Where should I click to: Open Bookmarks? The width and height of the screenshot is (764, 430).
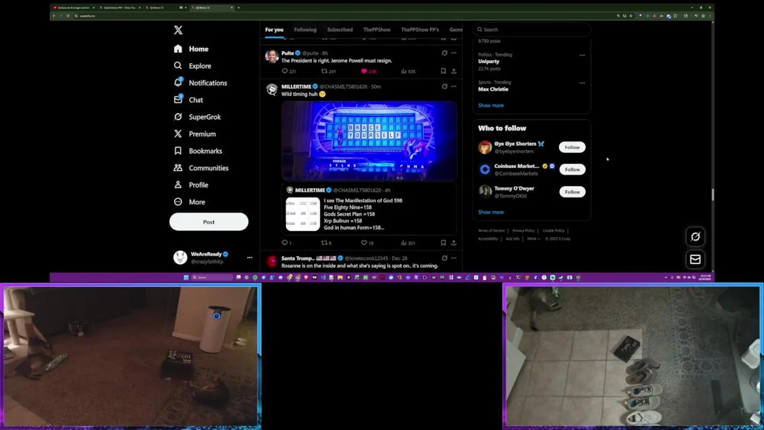tap(198, 151)
